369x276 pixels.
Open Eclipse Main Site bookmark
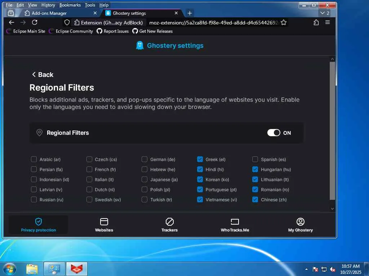tap(26, 31)
